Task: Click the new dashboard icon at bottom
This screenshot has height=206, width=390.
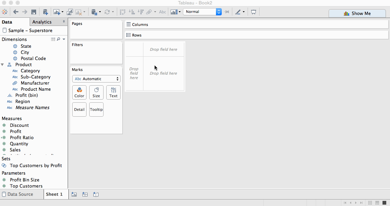Action: point(85,194)
